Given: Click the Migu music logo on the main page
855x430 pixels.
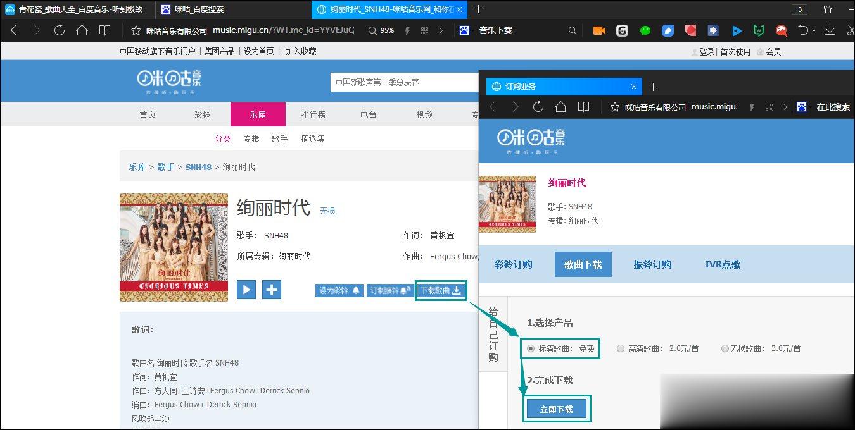Looking at the screenshot, I should [x=169, y=81].
